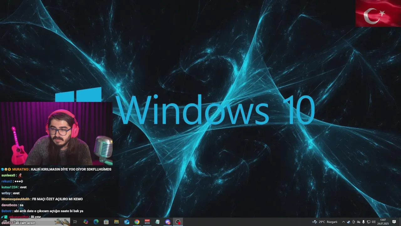Image resolution: width=401 pixels, height=226 pixels.
Task: Open Microsoft Edge from the taskbar
Action: (x=96, y=222)
